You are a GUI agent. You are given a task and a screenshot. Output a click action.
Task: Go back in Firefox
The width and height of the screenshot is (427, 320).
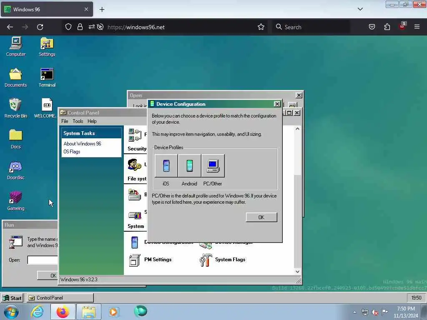(x=10, y=27)
